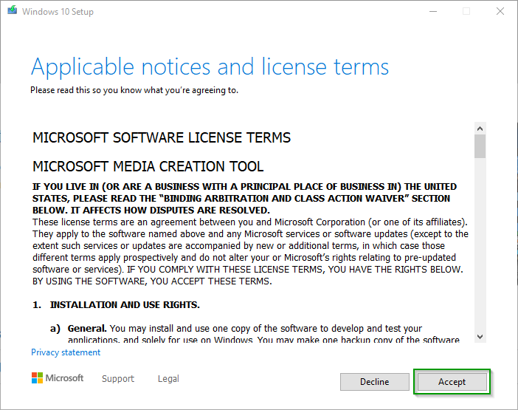Click the 'INSTALLATION AND USE RIGHTS' section title
The width and height of the screenshot is (518, 410).
[x=125, y=304]
